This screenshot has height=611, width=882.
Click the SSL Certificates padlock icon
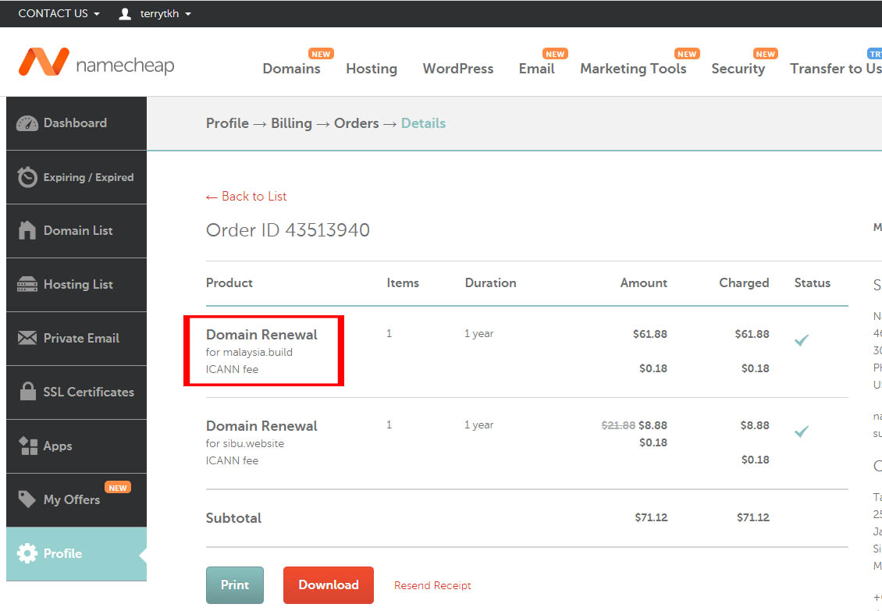tap(27, 391)
